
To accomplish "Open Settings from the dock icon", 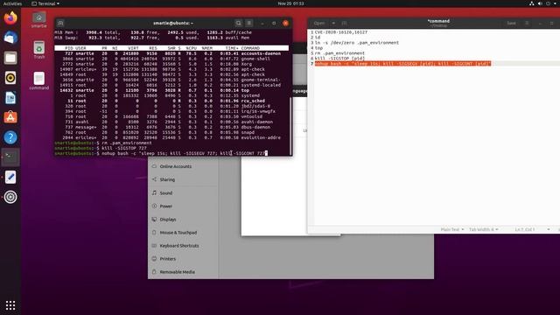I will tap(10, 197).
